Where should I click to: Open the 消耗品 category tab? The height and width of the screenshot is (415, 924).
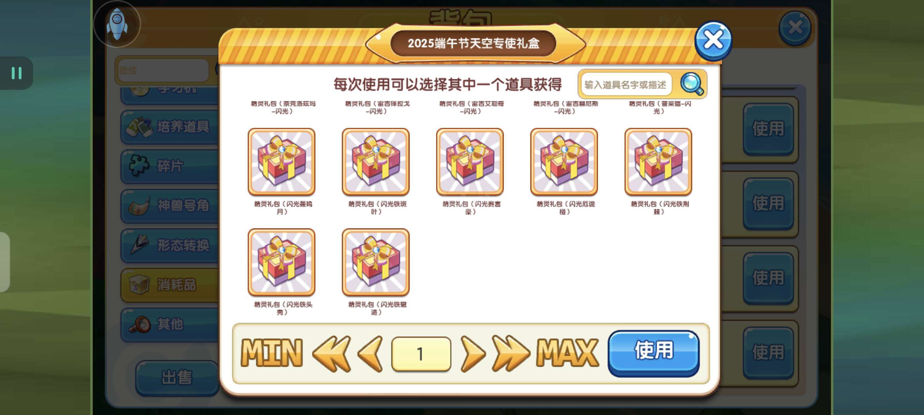pos(170,285)
